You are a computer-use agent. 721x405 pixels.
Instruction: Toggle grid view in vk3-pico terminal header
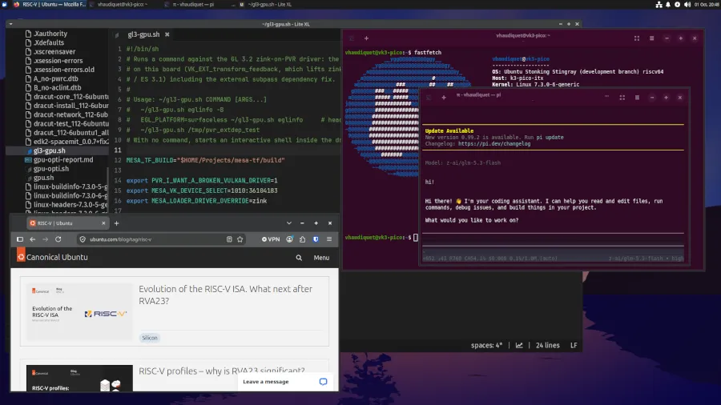[x=637, y=38]
